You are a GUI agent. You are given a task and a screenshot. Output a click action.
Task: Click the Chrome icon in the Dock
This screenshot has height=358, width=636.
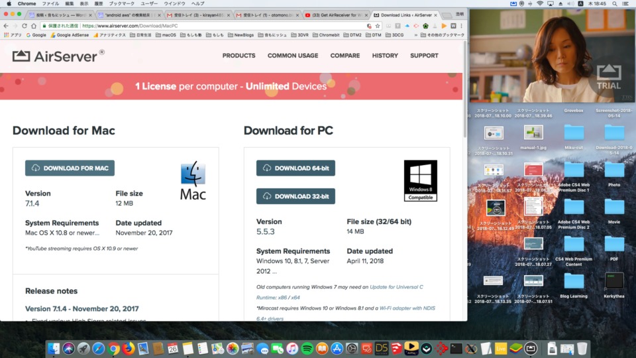click(113, 348)
